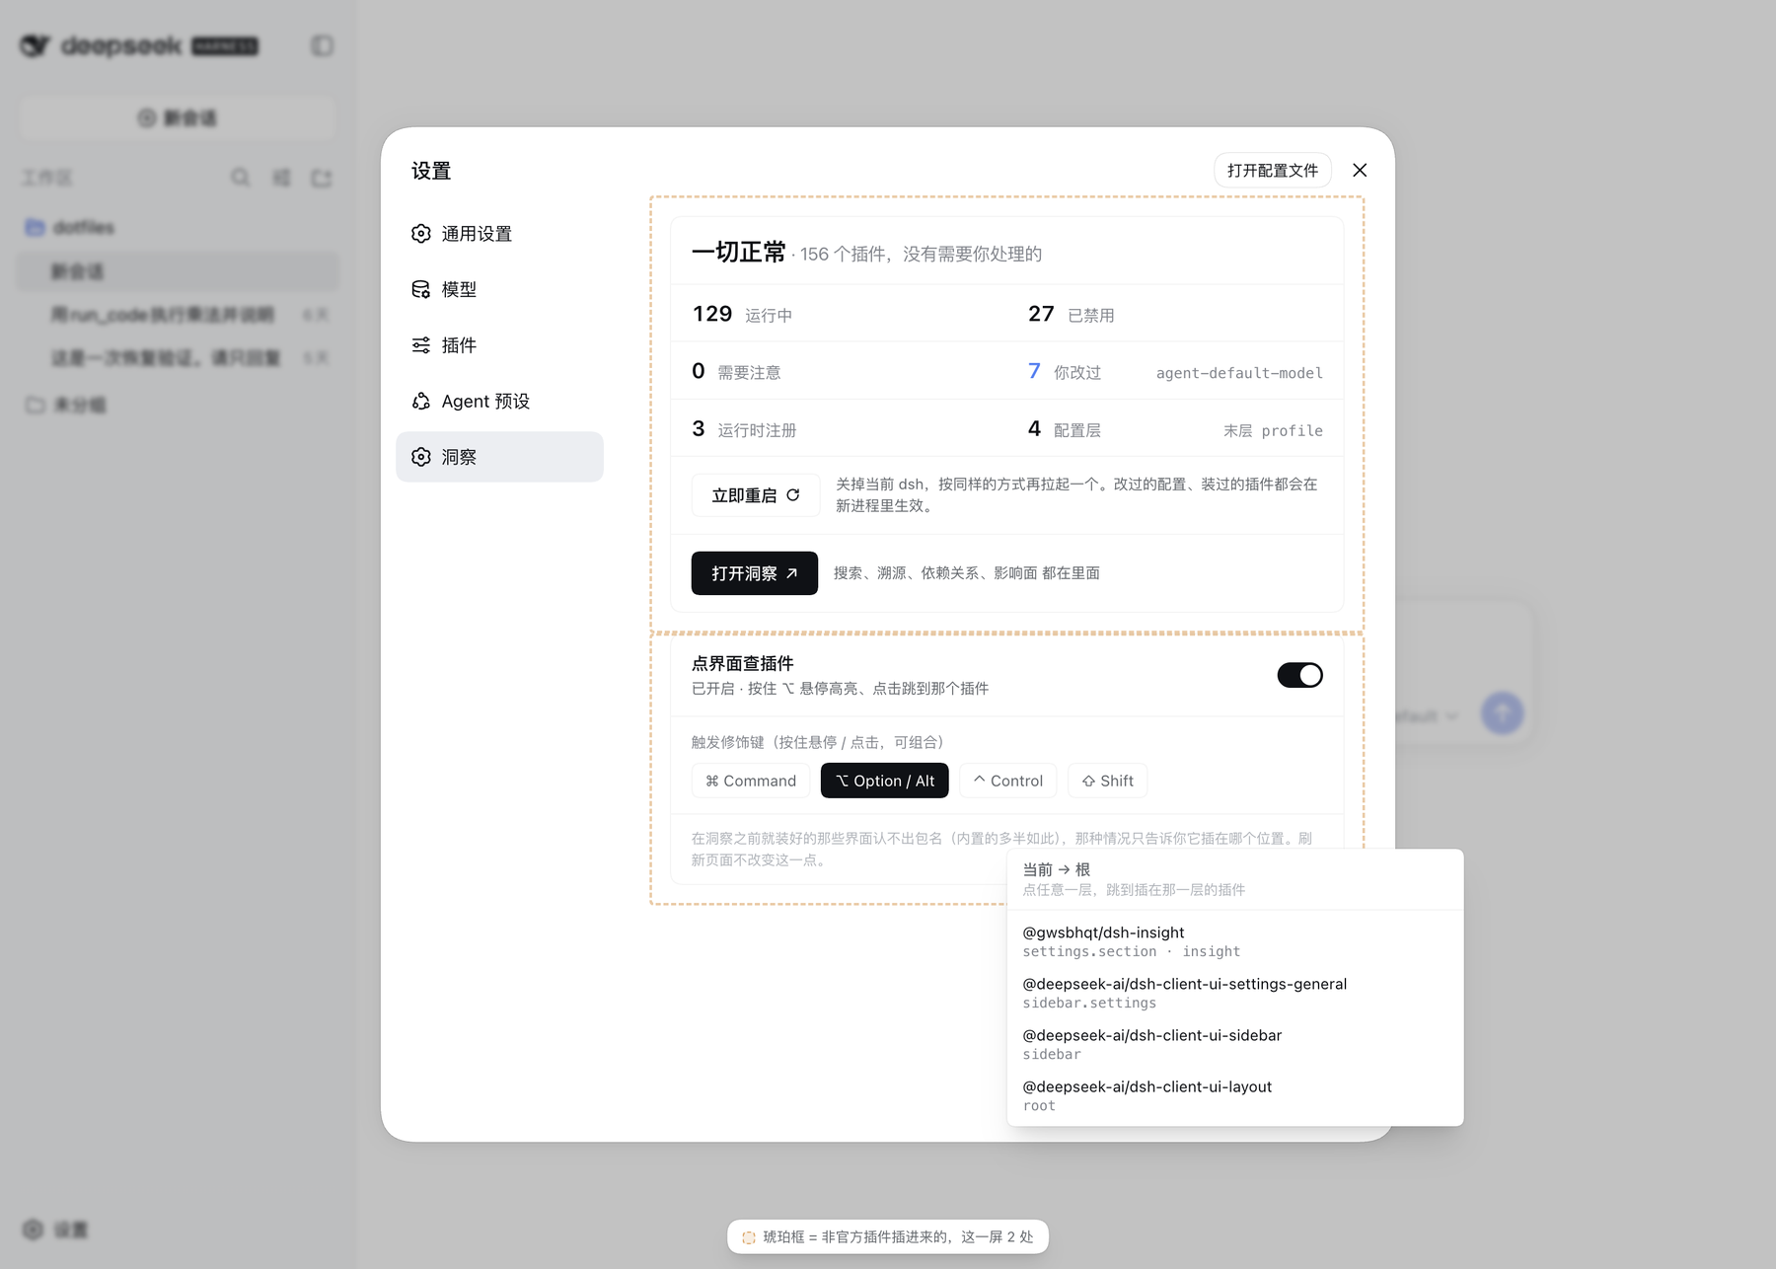This screenshot has width=1776, height=1269.
Task: Enable the Shift modifier key
Action: [1107, 781]
